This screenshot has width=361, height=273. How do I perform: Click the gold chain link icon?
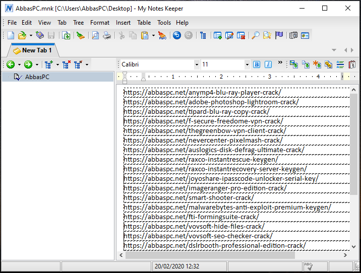(329, 64)
